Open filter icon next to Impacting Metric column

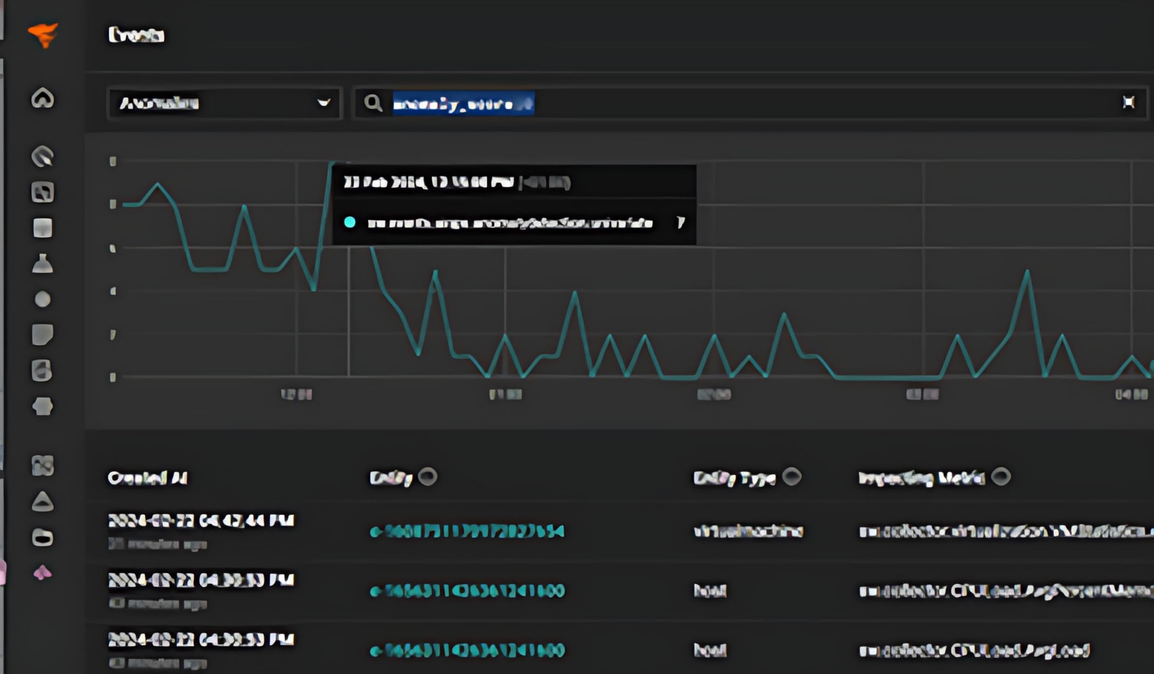1001,477
